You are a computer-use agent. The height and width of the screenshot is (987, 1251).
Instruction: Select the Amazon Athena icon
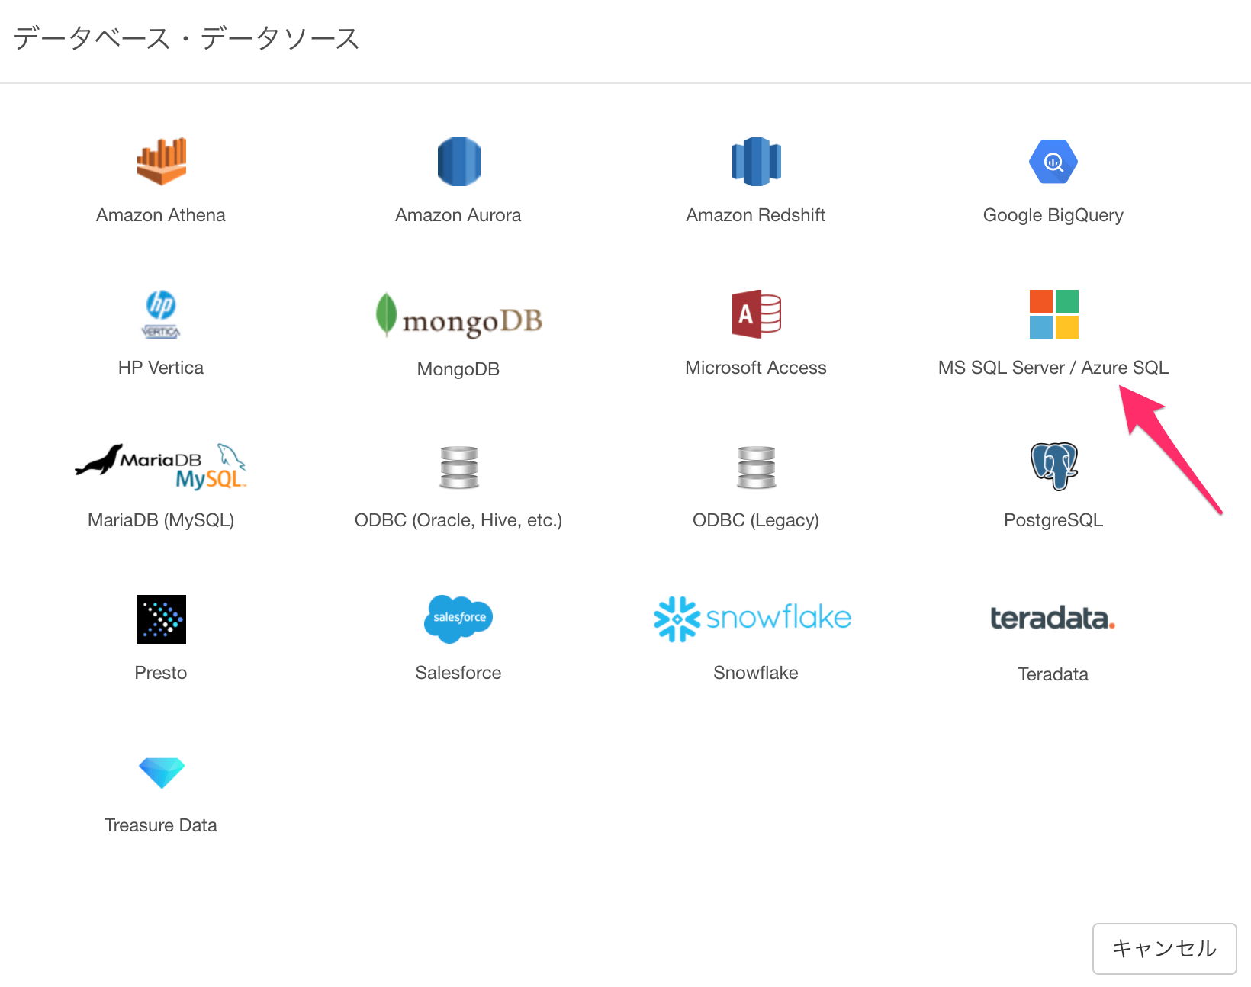click(x=161, y=162)
